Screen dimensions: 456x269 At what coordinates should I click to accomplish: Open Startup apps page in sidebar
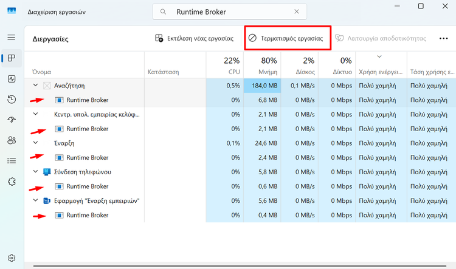coord(12,120)
